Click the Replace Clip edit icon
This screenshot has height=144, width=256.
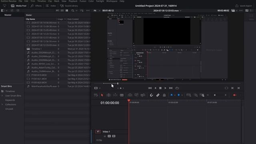[x=143, y=95]
